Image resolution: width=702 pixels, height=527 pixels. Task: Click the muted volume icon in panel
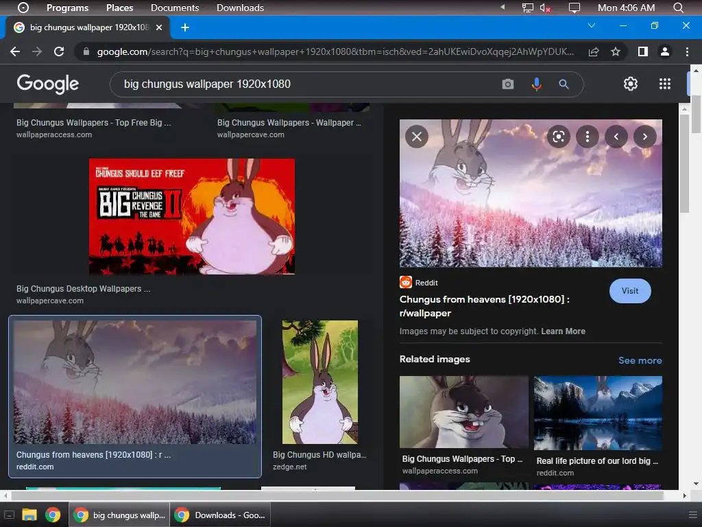tap(544, 8)
